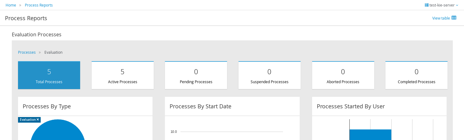Viewport: 464px width, 140px height.
Task: Select the Pending Processes card
Action: click(x=196, y=75)
